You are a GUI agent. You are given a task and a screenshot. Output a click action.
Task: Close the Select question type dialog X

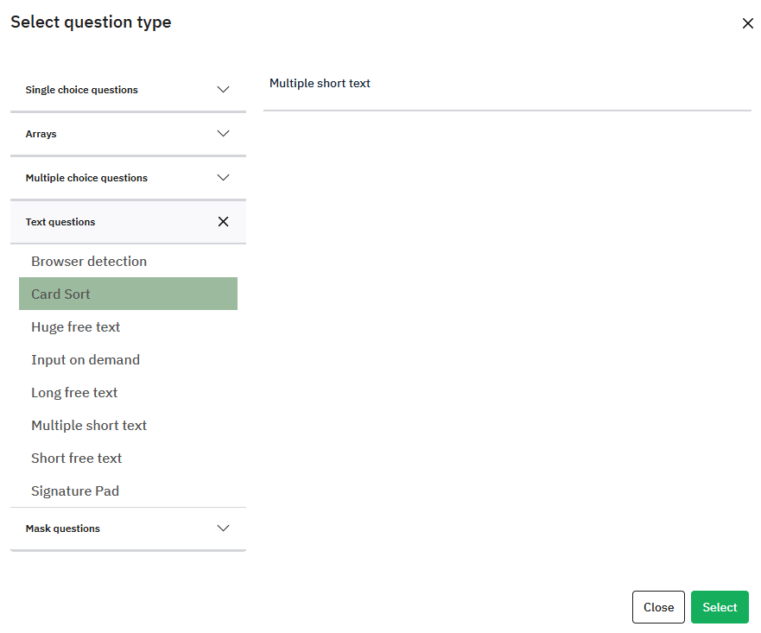(747, 23)
